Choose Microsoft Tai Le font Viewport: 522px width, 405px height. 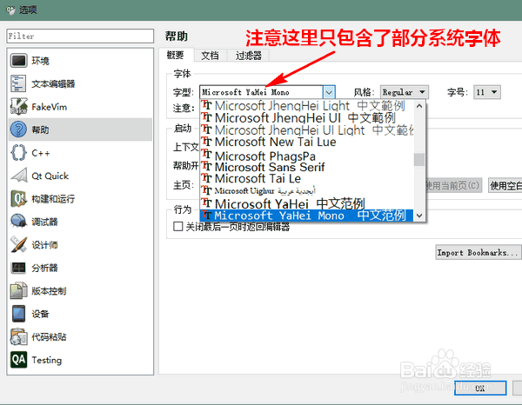(307, 178)
